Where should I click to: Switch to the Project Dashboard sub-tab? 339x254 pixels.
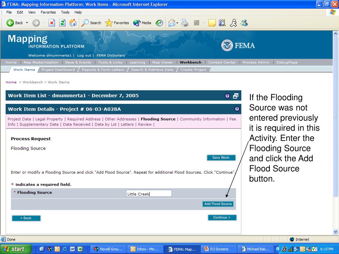(x=58, y=69)
